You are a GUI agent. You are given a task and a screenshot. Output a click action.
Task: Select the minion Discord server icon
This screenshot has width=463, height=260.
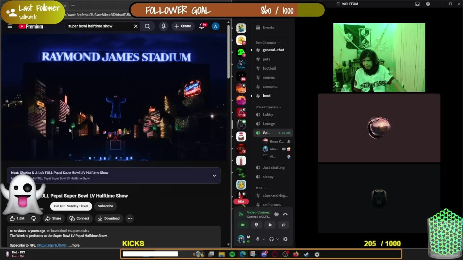[241, 28]
